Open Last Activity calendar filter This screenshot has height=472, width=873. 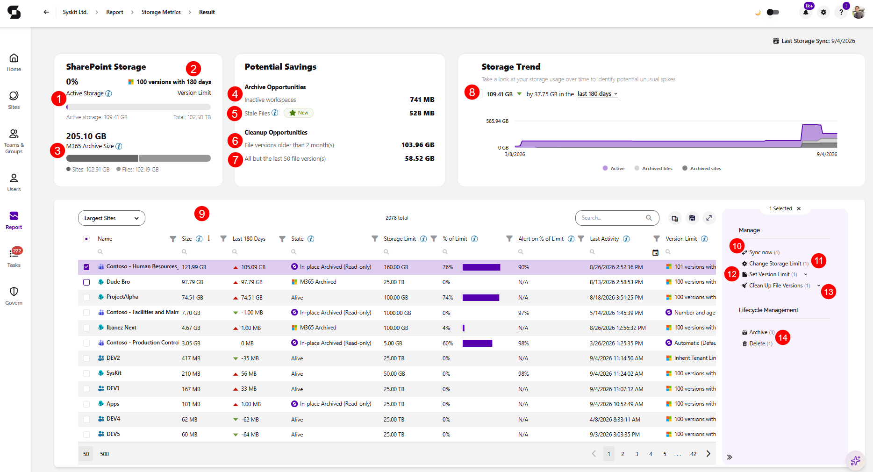click(x=655, y=252)
